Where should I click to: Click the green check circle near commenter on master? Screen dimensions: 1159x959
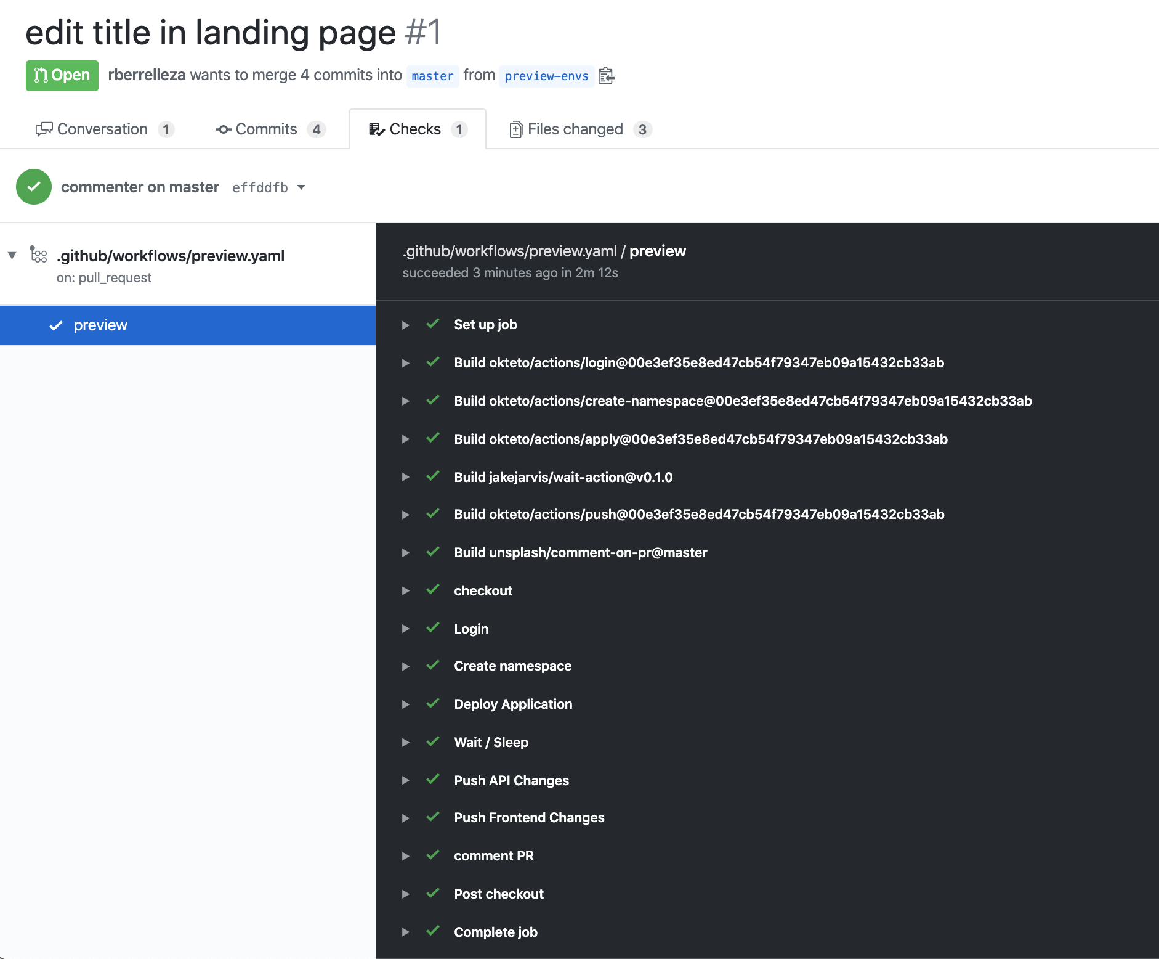coord(34,187)
